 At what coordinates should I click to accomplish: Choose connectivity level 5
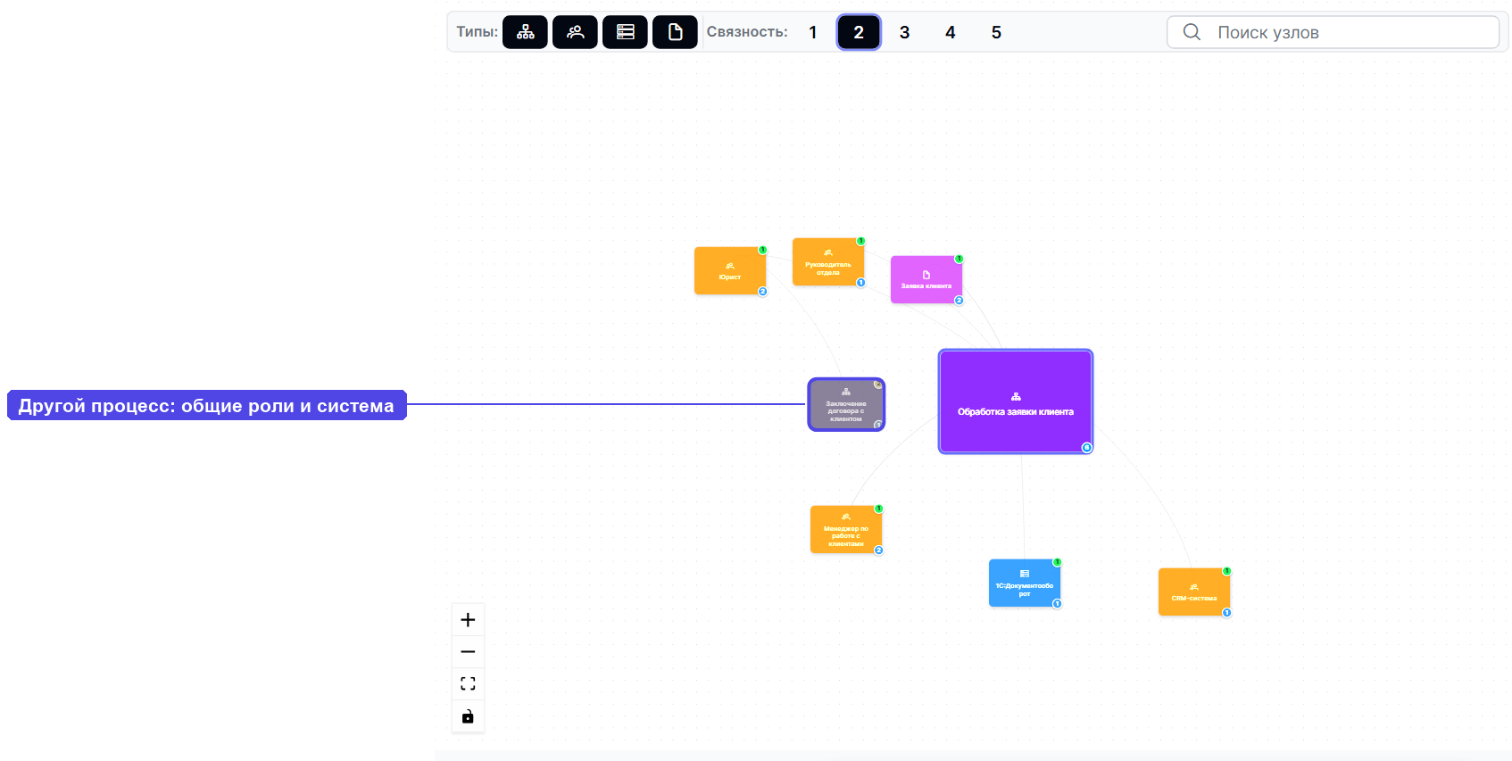pyautogui.click(x=996, y=32)
